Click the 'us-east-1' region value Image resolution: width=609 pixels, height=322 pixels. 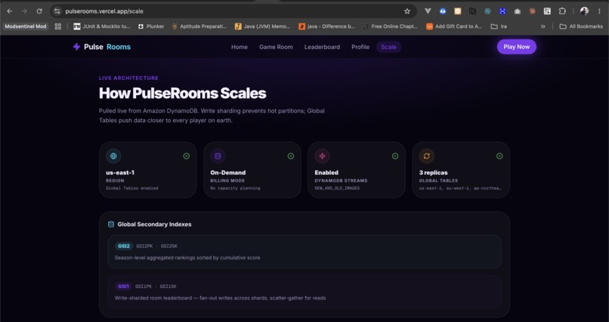point(120,173)
